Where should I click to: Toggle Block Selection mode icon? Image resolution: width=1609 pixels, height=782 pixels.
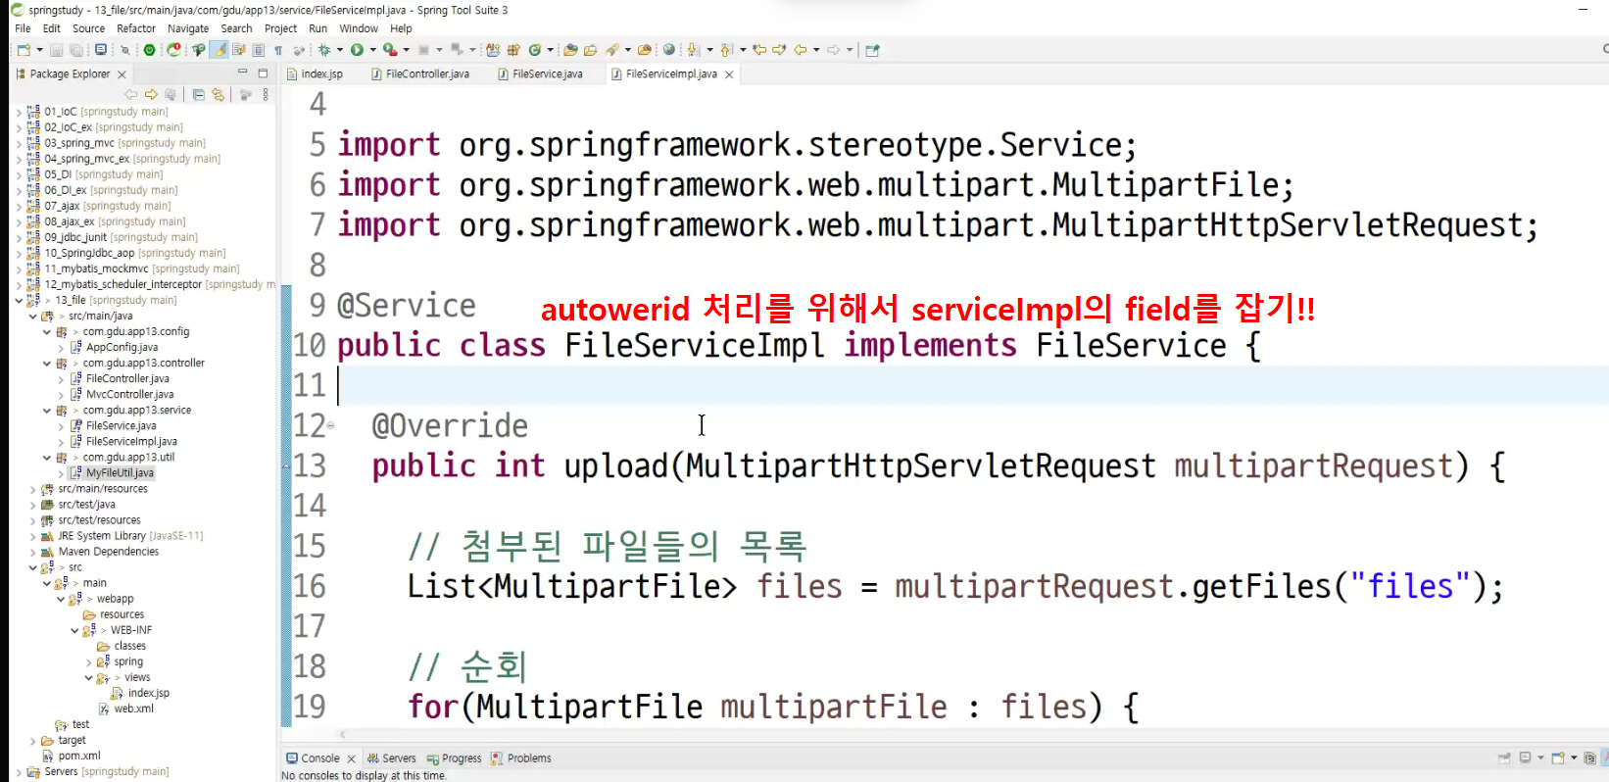tap(258, 50)
